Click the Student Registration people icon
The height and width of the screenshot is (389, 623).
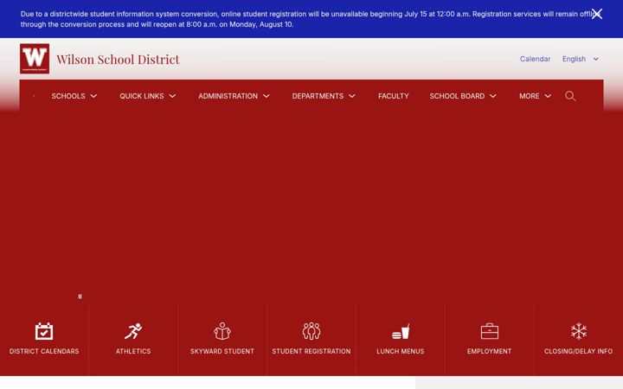[x=311, y=331]
